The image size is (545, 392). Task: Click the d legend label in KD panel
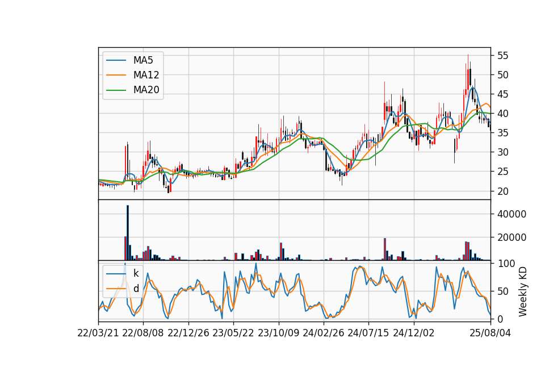pyautogui.click(x=136, y=289)
